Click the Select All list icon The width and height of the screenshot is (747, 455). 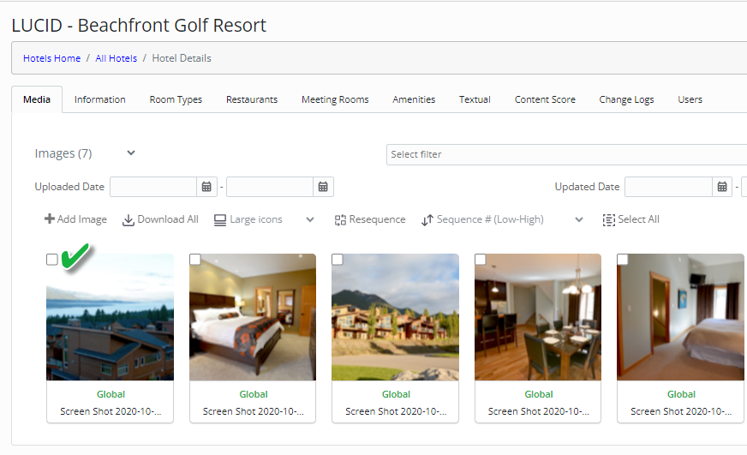[x=609, y=220]
